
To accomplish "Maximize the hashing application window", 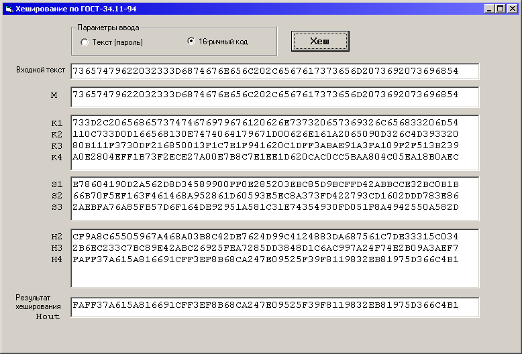I will tap(500, 9).
